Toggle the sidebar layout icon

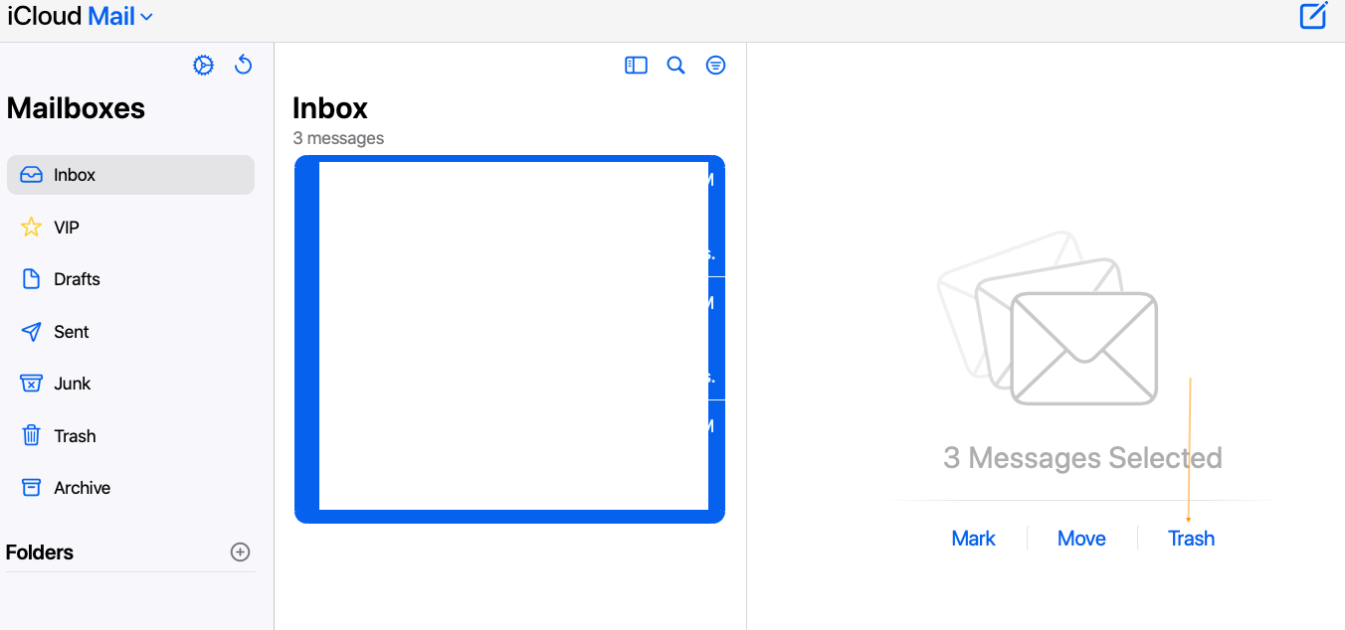[636, 66]
